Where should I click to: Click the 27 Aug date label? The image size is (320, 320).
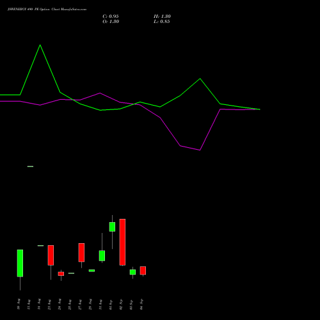[80, 305]
